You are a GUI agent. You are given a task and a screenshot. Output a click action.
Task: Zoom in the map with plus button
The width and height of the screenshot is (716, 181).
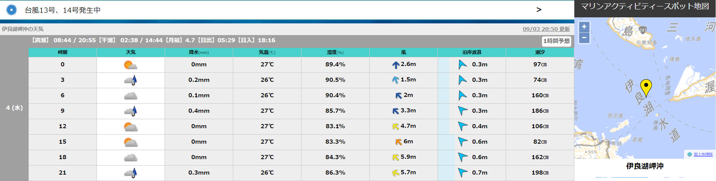coord(584,27)
